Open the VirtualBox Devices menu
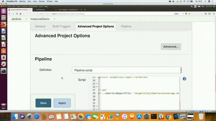 coord(42,1)
